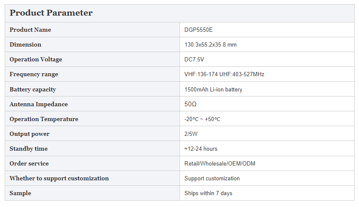Click the Product Parameter table heading

point(51,13)
